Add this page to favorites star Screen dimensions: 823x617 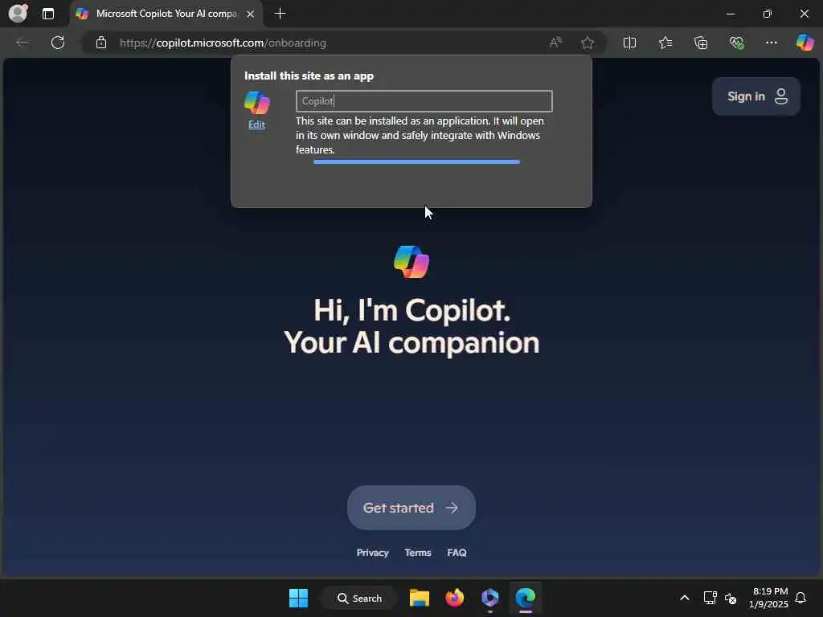point(588,43)
